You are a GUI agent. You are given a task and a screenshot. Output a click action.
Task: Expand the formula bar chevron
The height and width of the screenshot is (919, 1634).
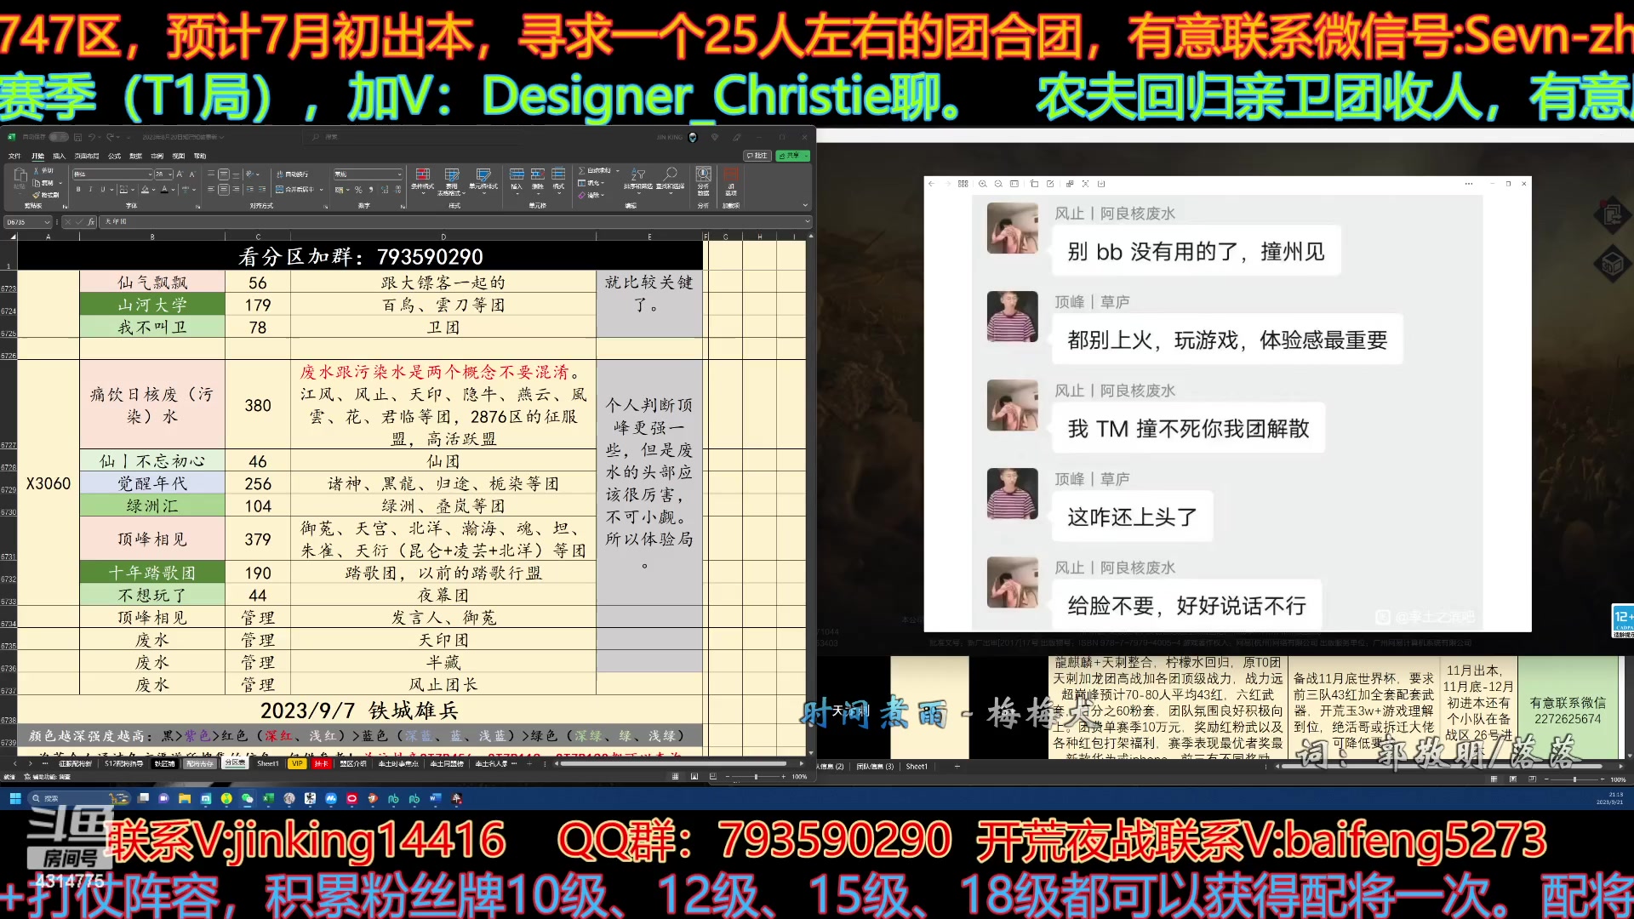pos(807,222)
